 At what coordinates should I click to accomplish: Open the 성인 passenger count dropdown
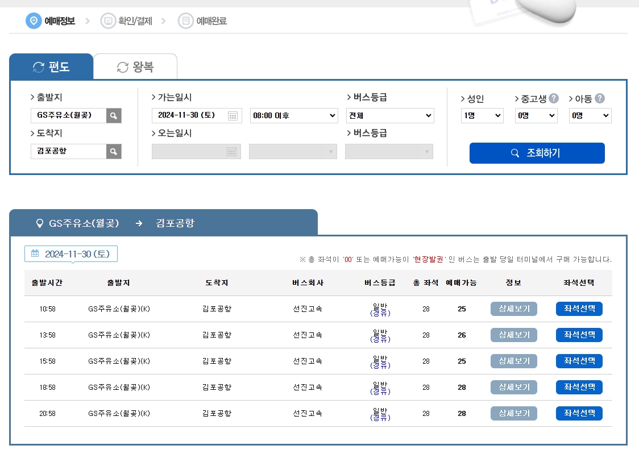482,115
